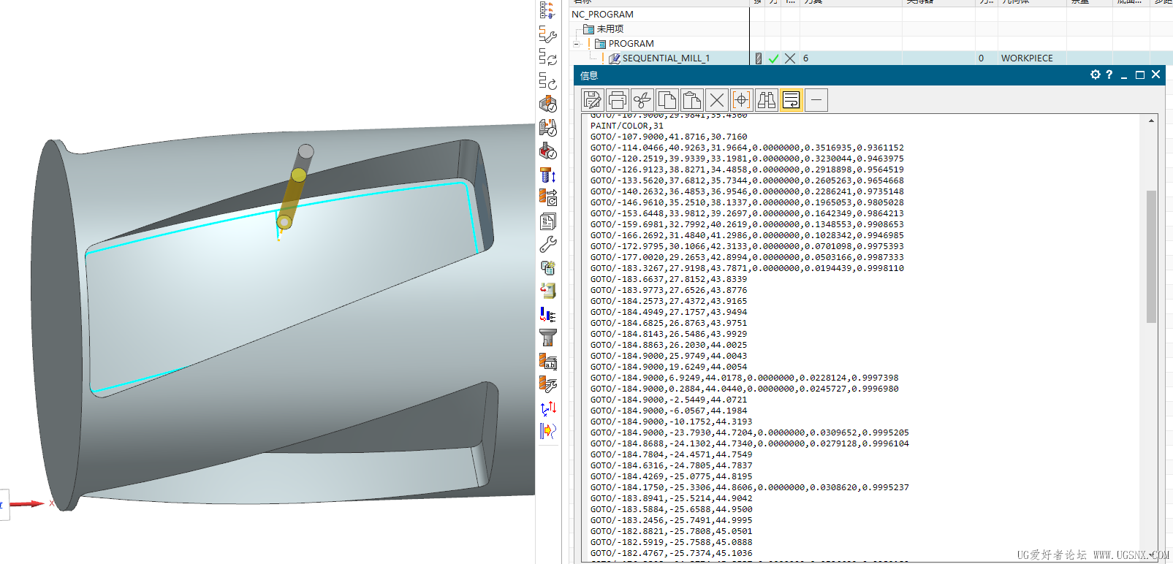The width and height of the screenshot is (1173, 564).
Task: Click the Print icon in 信息 window
Action: (x=617, y=100)
